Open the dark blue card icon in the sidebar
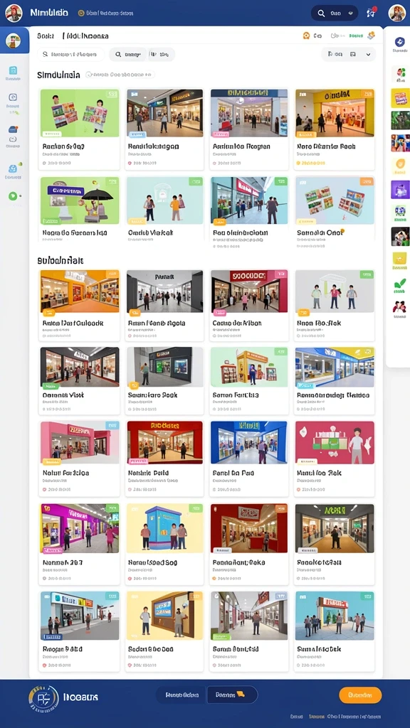Viewport: 410px width, 728px height. pyautogui.click(x=13, y=129)
